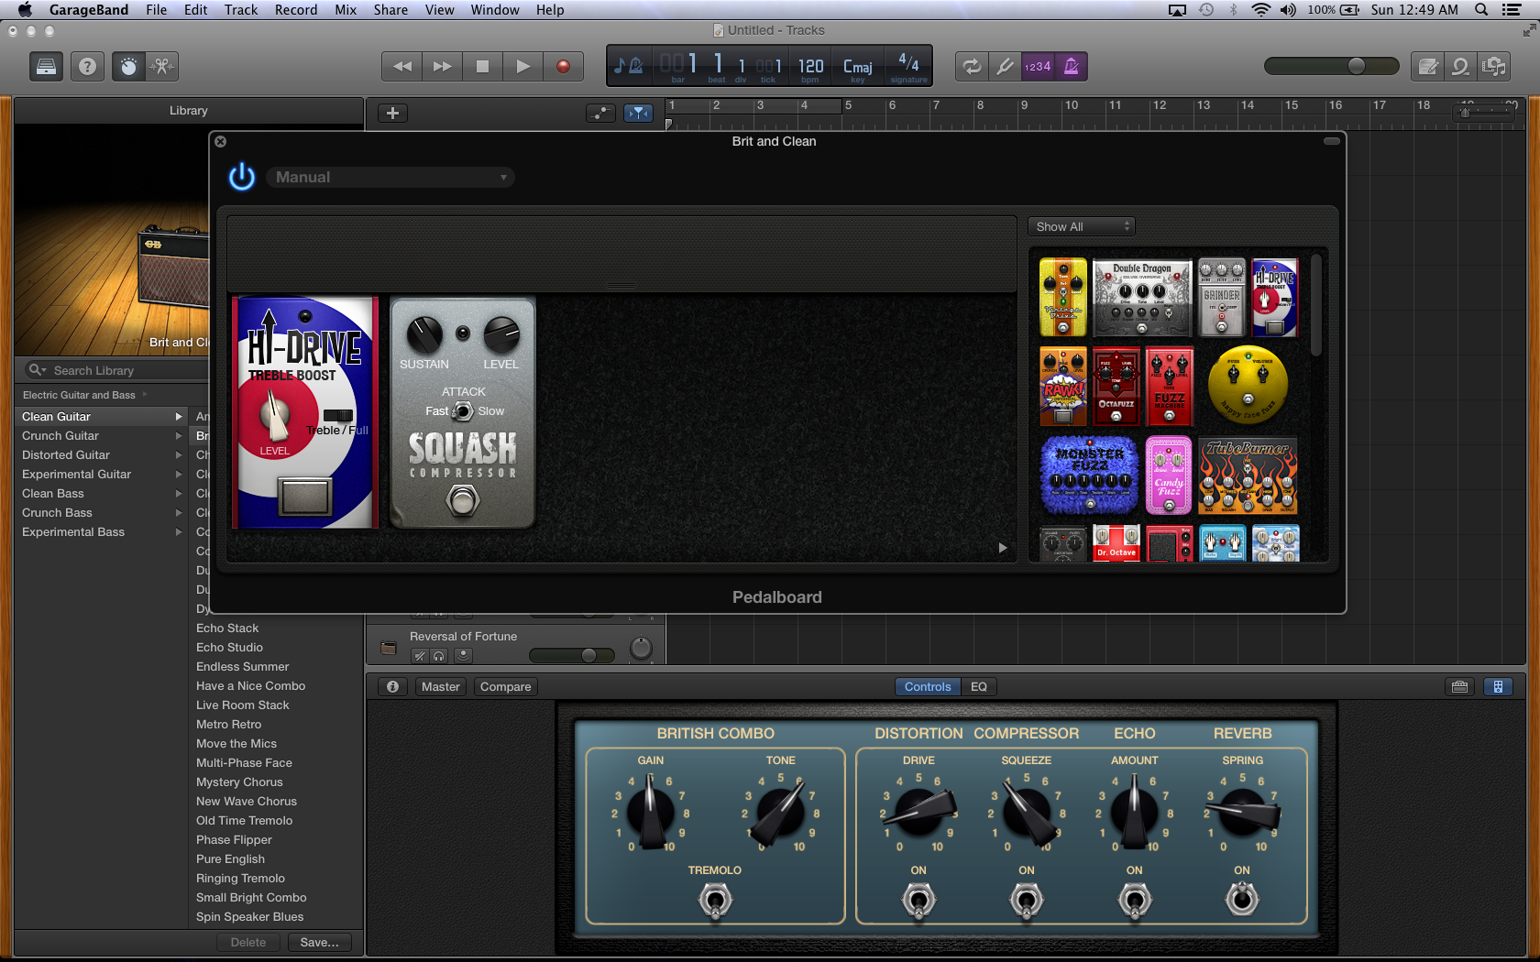Select the yellow Happy Face Fuzz pedal
This screenshot has height=962, width=1540.
pos(1248,385)
